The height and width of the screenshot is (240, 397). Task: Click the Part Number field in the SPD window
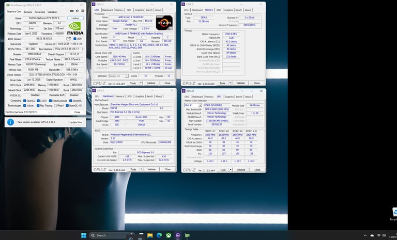(x=217, y=121)
